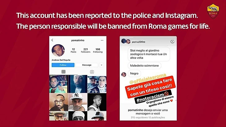226x127 pixels.
Task: Open the profile picture on pomatinho page
Action: [58, 50]
